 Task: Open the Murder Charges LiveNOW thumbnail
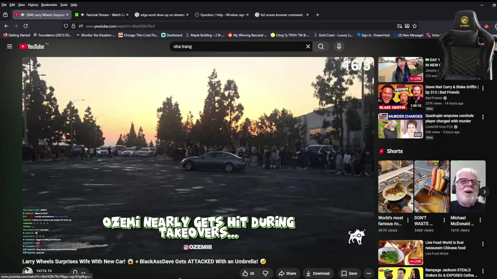coord(400,126)
